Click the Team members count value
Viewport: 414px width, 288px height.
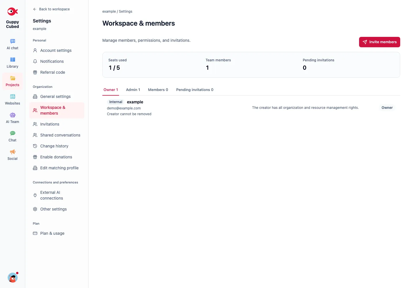[x=207, y=68]
